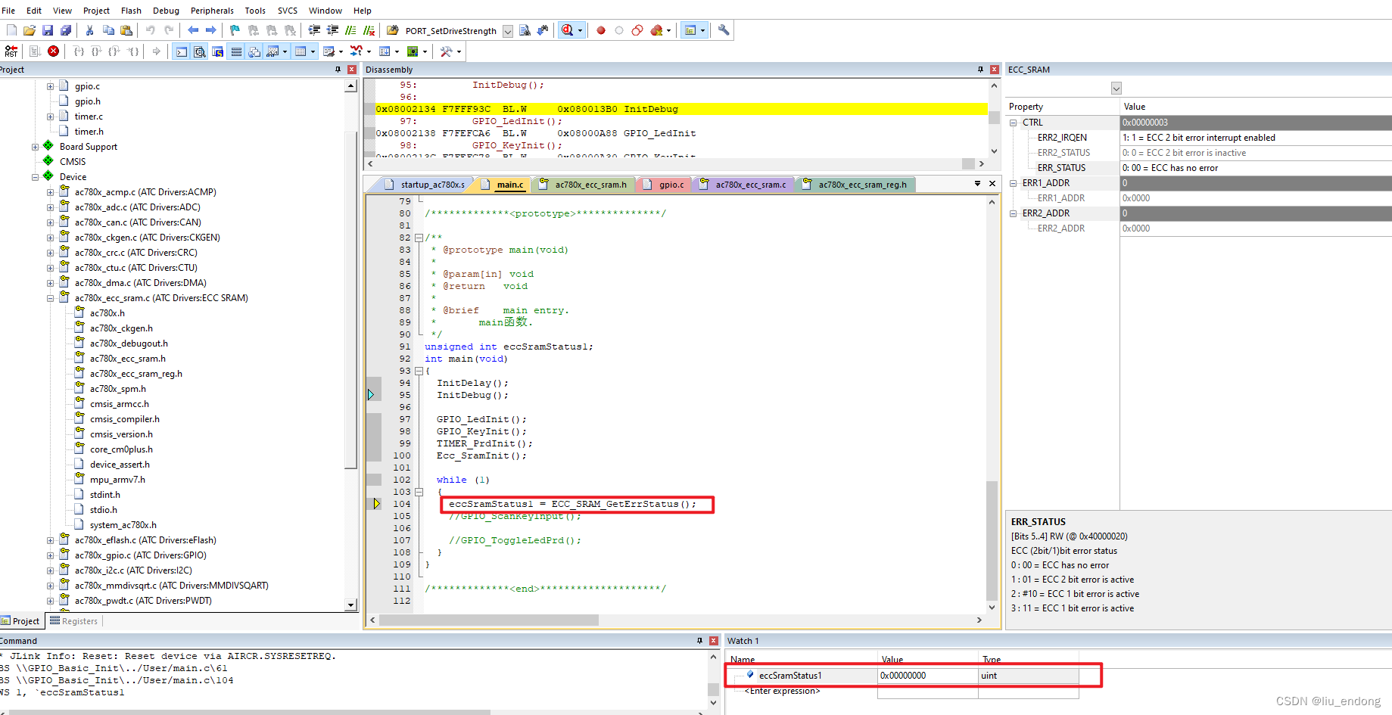Collapse the ERR1_ADDR register row
Screen dimensions: 1392x715
tap(1014, 183)
